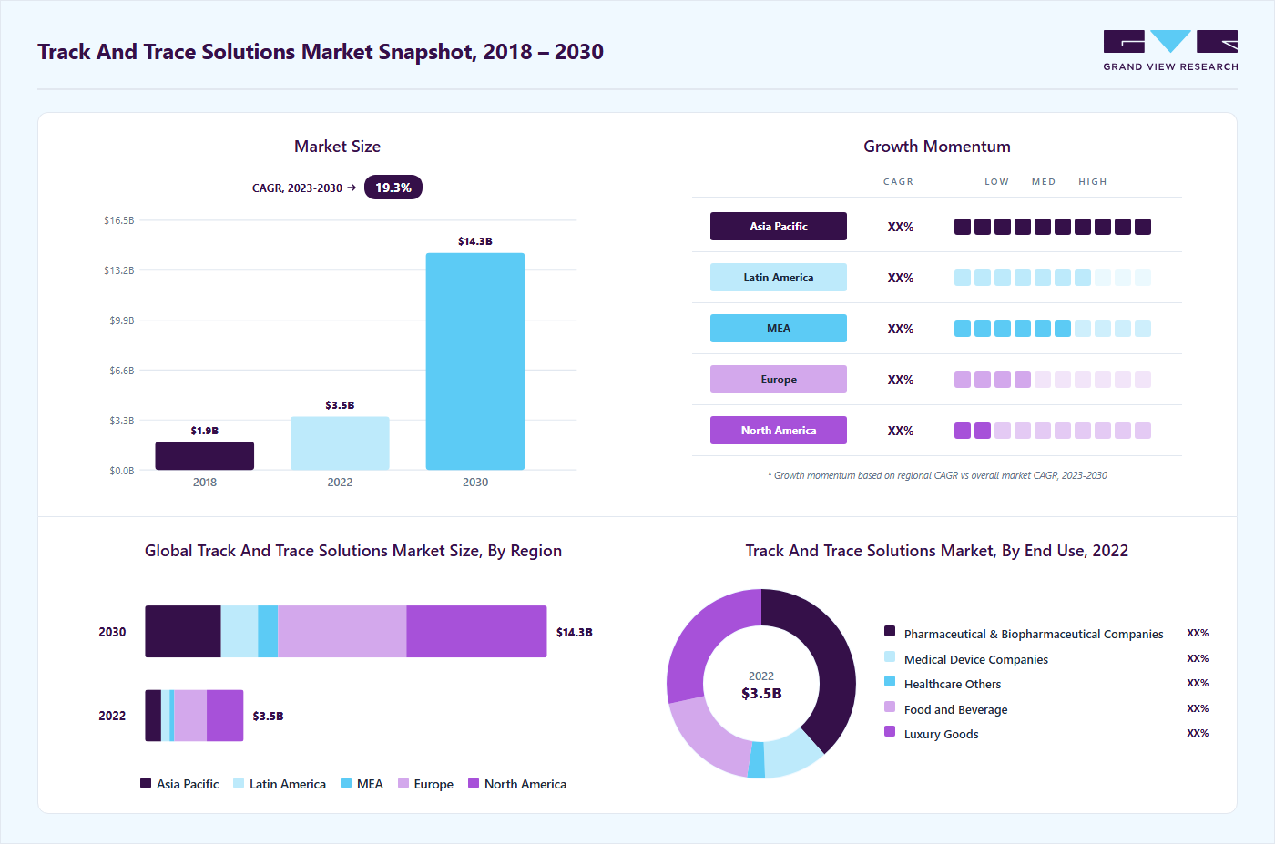The height and width of the screenshot is (844, 1275).
Task: Select the 2022 market size bar
Action: click(x=340, y=443)
